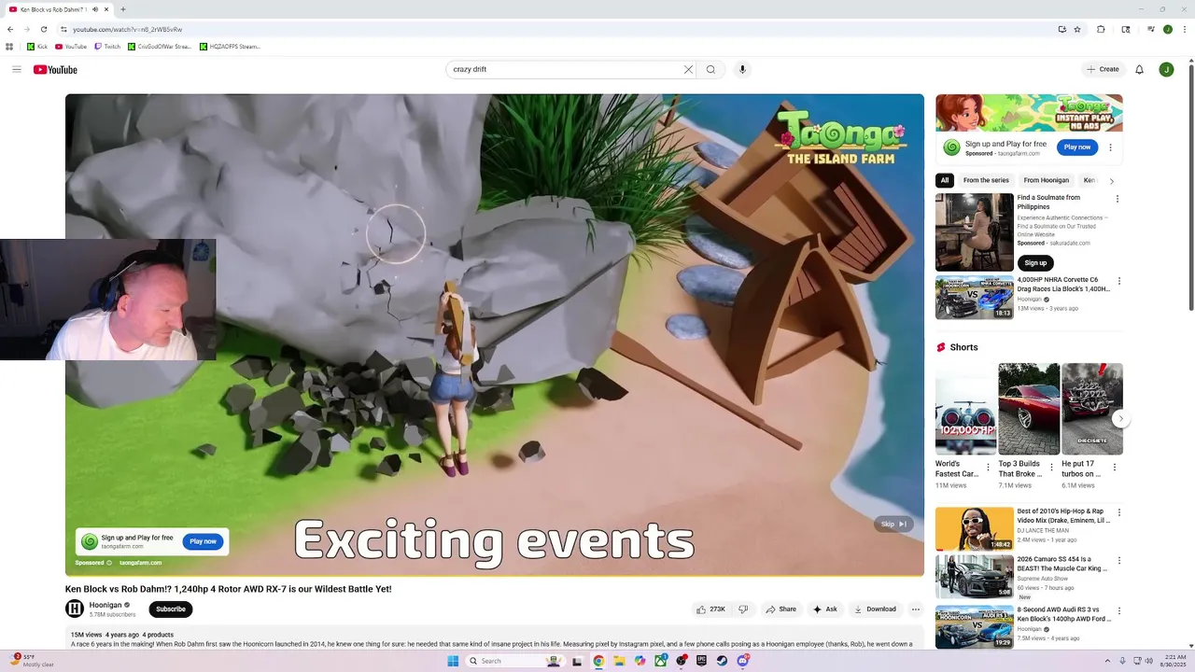Like the video with thumbs up
The width and height of the screenshot is (1195, 672).
pyautogui.click(x=710, y=609)
